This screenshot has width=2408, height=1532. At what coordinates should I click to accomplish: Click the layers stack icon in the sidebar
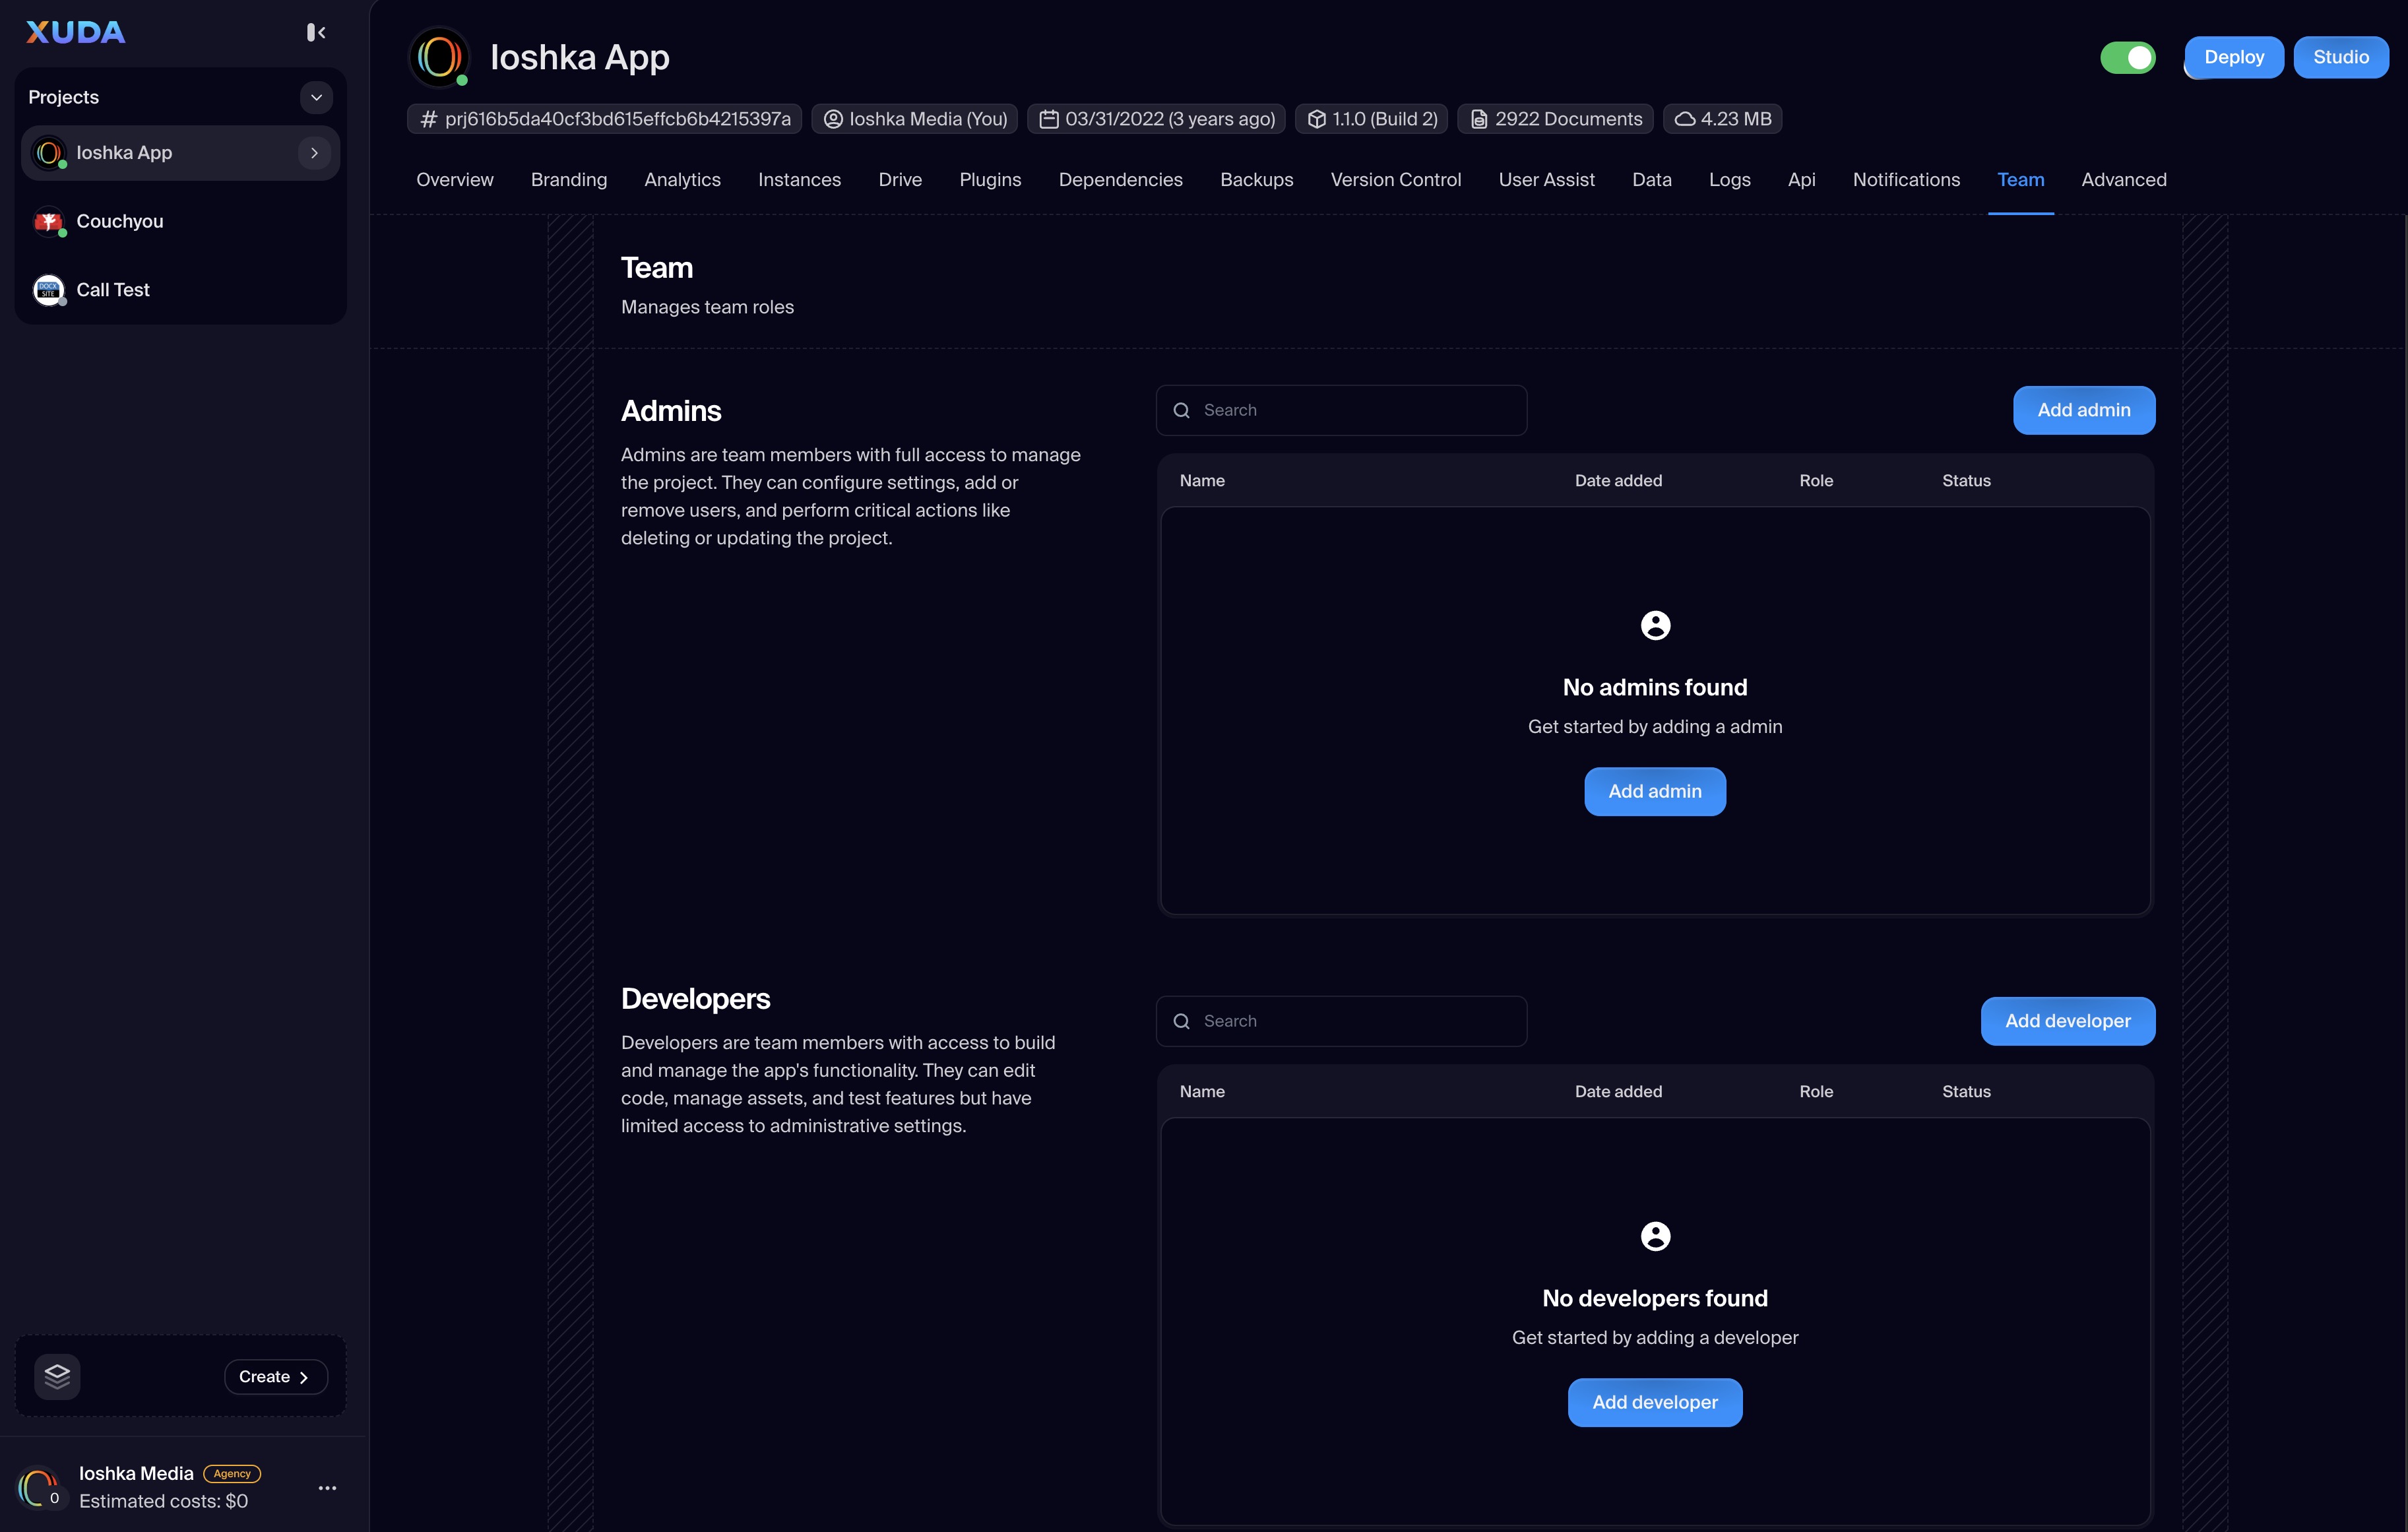(57, 1376)
